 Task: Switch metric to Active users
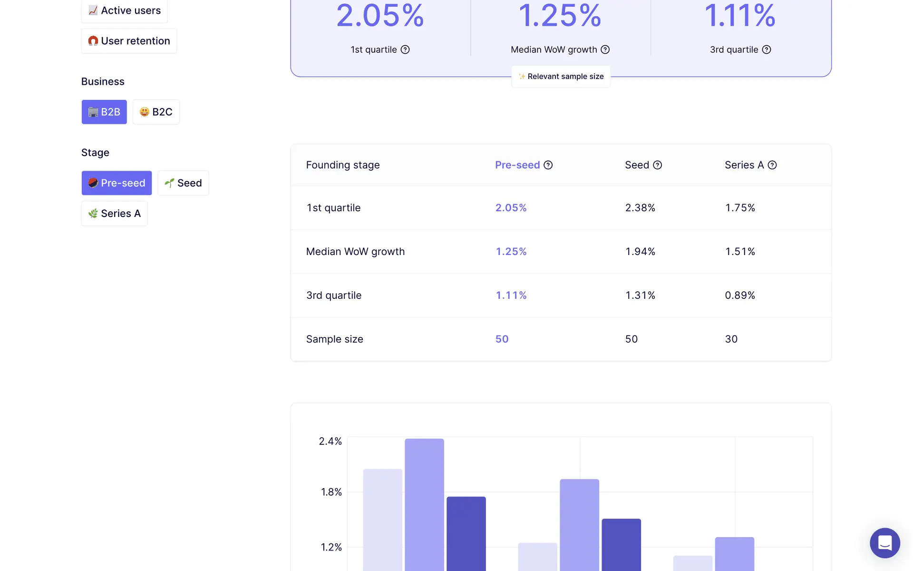(125, 10)
